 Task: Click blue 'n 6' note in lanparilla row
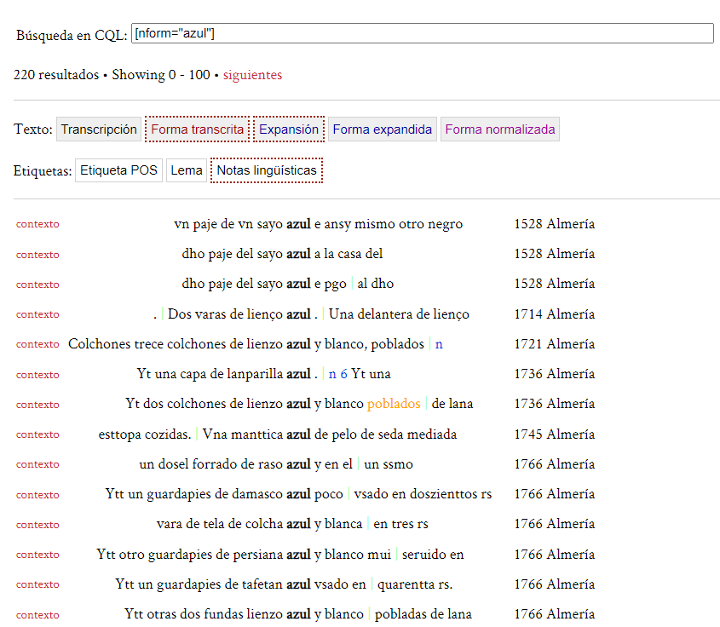[338, 374]
